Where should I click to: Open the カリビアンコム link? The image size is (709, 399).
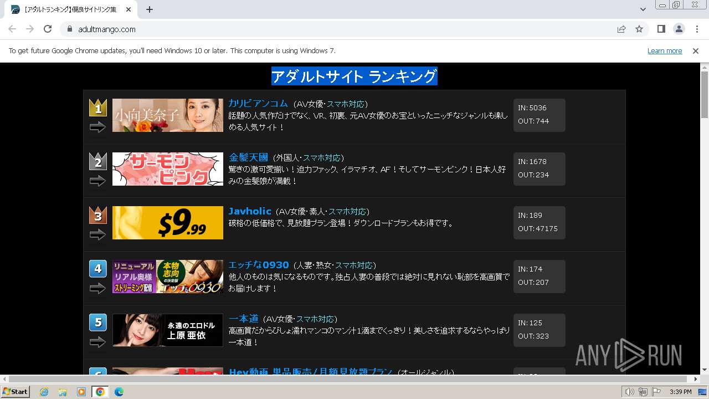click(258, 104)
